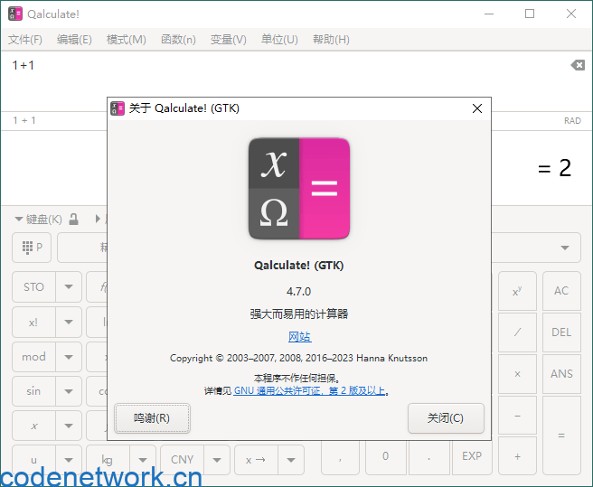Click the CNY currency button
Image resolution: width=593 pixels, height=487 pixels.
(x=182, y=460)
